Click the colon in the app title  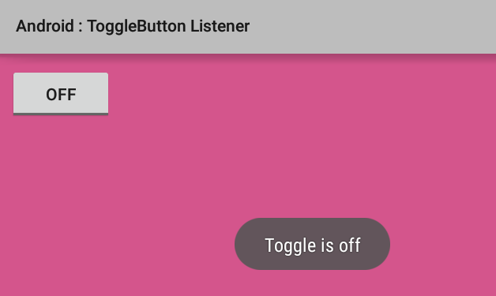(x=81, y=27)
